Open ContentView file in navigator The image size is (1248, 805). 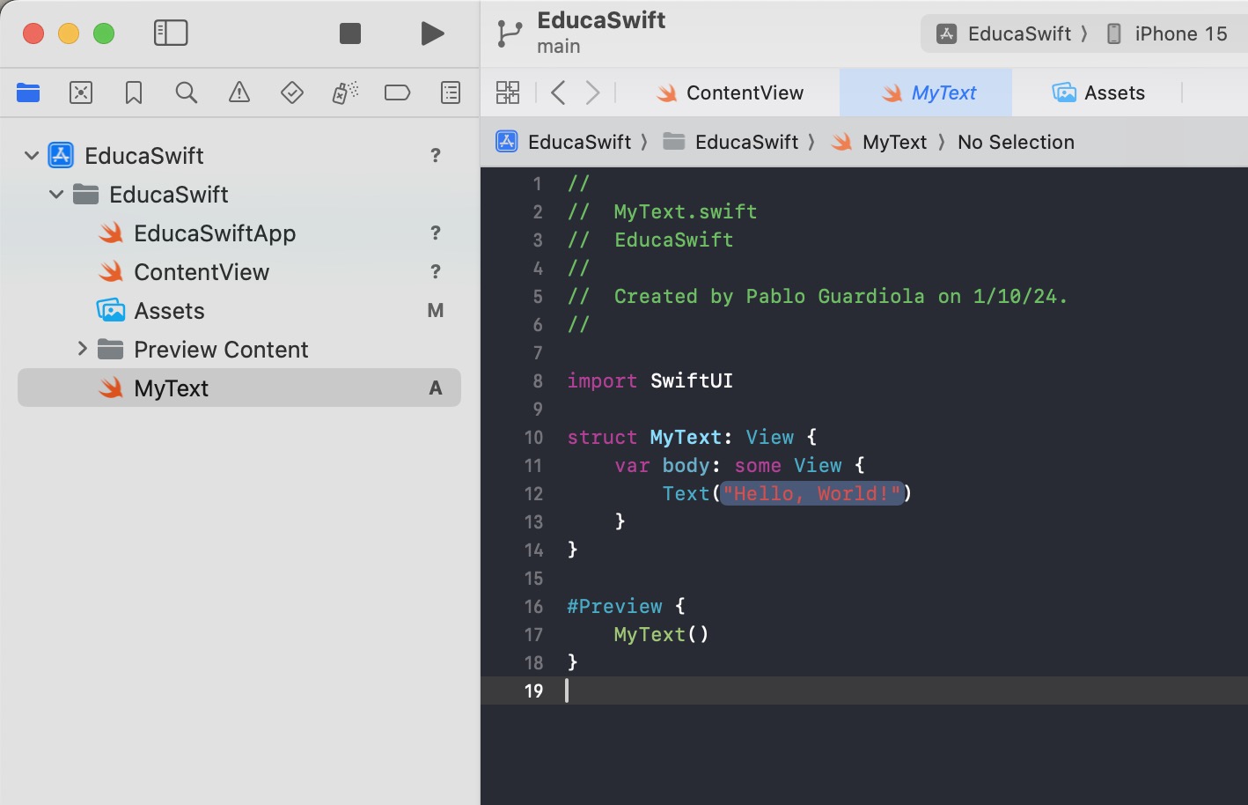click(239, 272)
